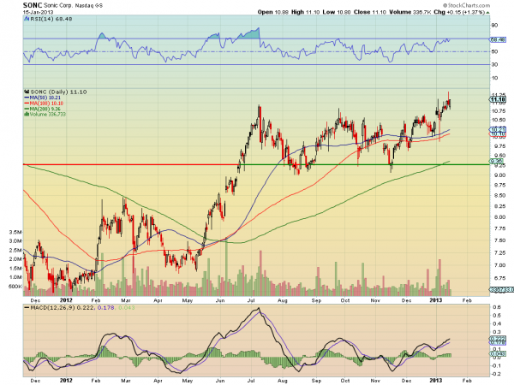
Task: Click the MACD(12,26,9) 0.222 legend label
Action: [63, 308]
